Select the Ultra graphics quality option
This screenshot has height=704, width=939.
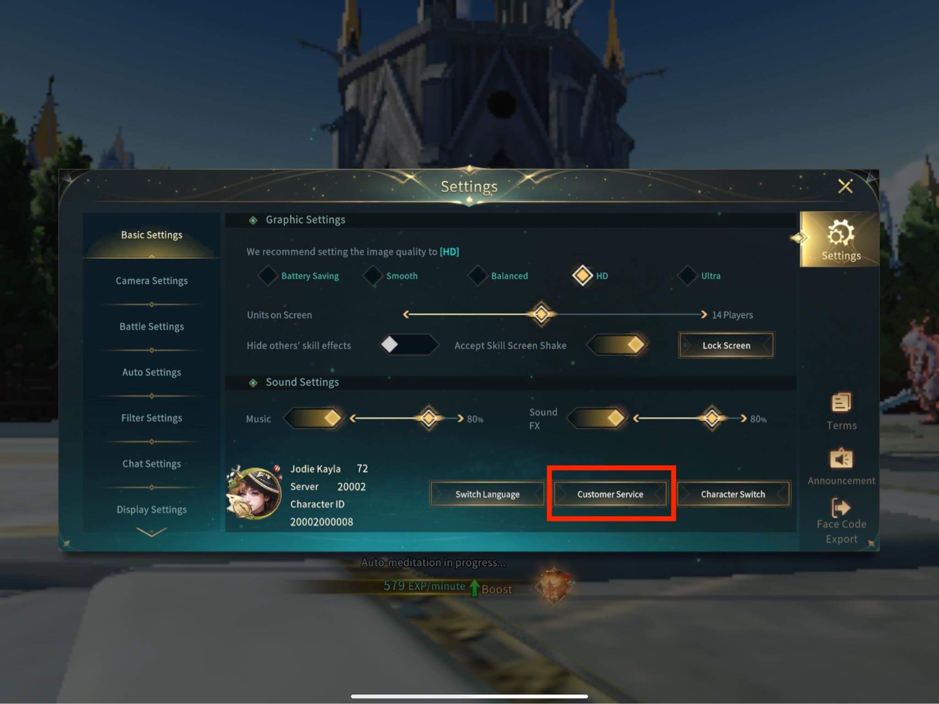pos(699,275)
